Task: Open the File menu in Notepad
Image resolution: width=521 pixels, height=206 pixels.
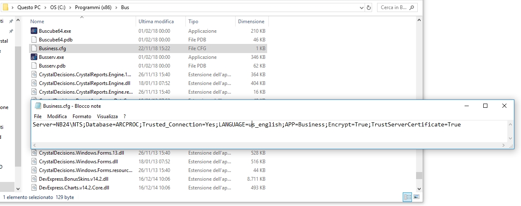Action: (x=38, y=116)
